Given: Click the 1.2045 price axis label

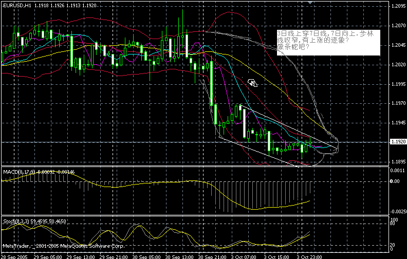Looking at the screenshot, I should click(x=399, y=45).
